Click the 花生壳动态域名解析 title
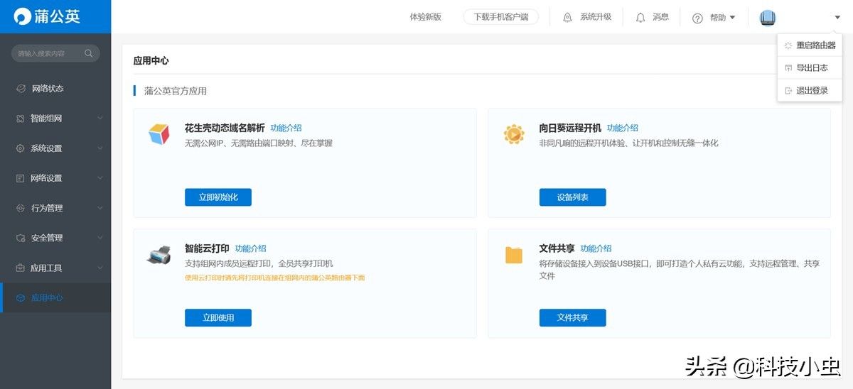Screen dimensions: 853x389 pos(225,128)
